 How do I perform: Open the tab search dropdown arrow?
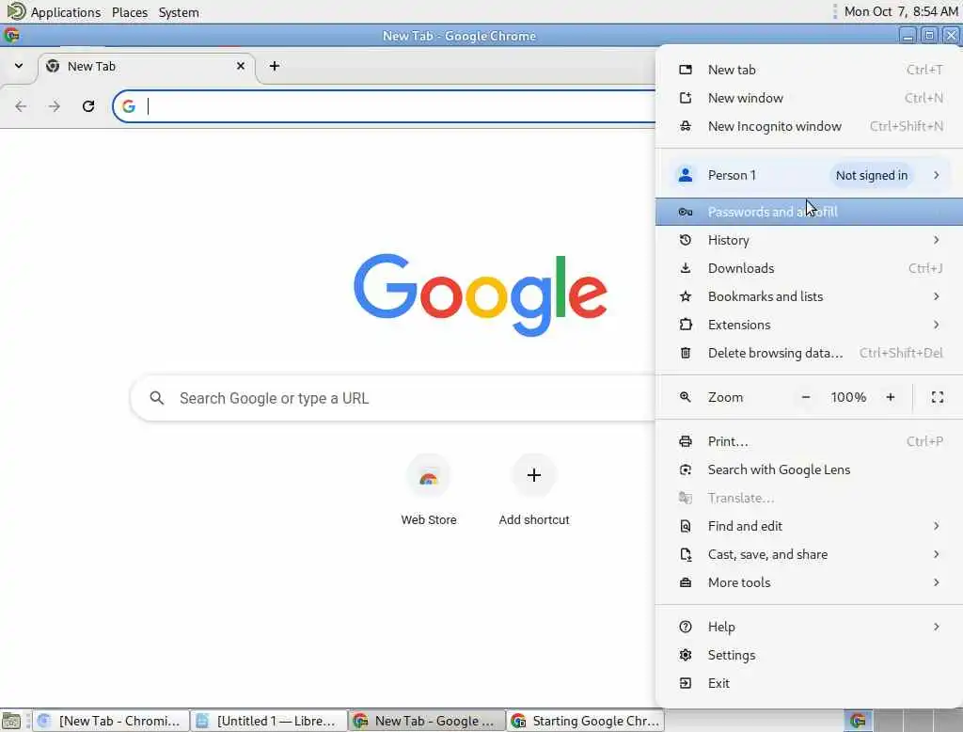(x=19, y=66)
